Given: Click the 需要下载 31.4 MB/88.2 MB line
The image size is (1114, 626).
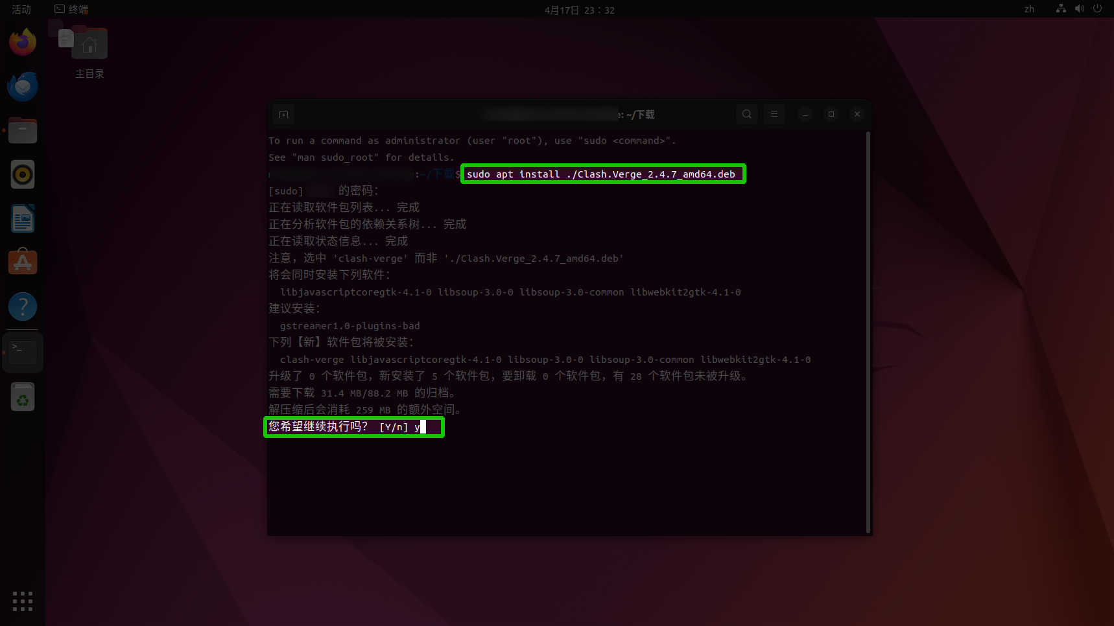Looking at the screenshot, I should [x=363, y=393].
